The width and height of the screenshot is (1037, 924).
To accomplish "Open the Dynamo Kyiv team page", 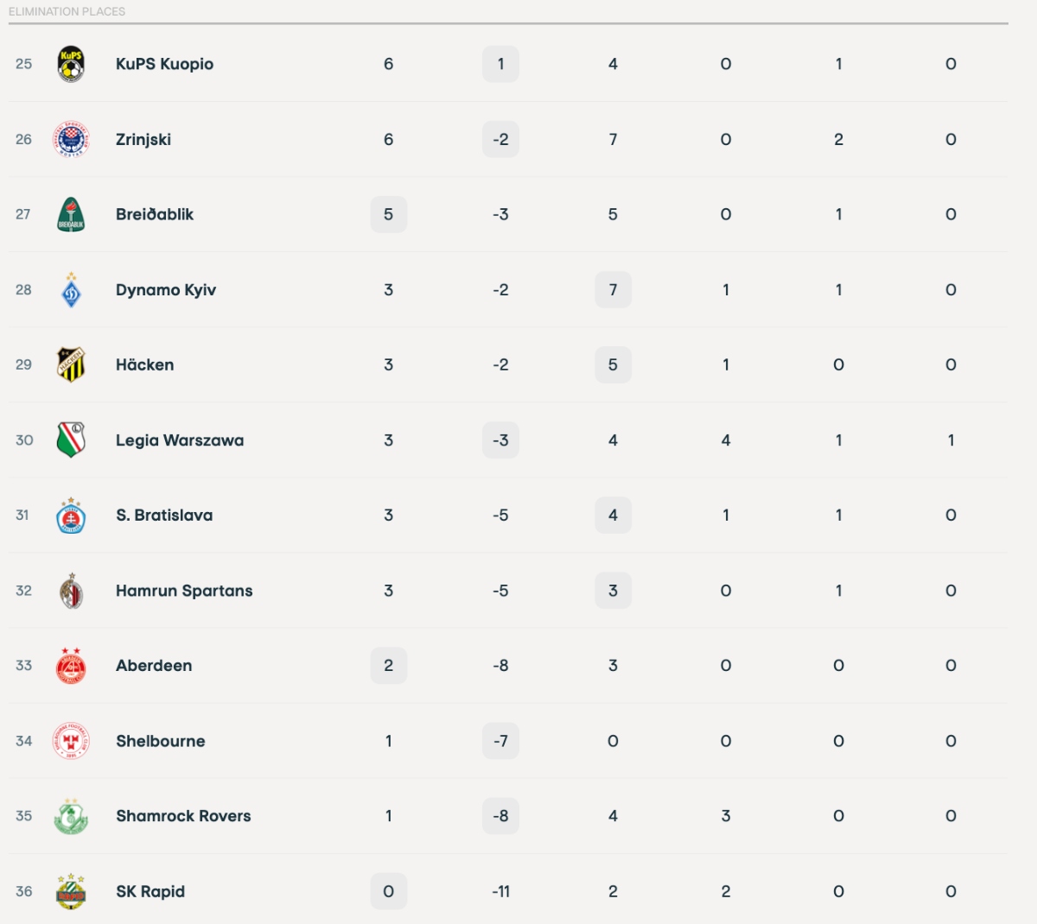I will point(165,289).
